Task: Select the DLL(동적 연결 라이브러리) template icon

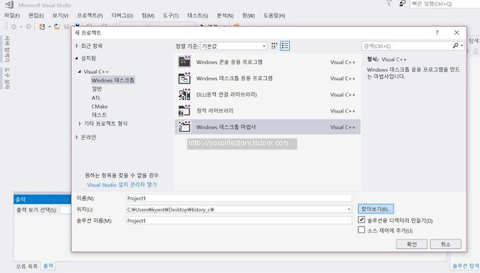Action: click(185, 94)
